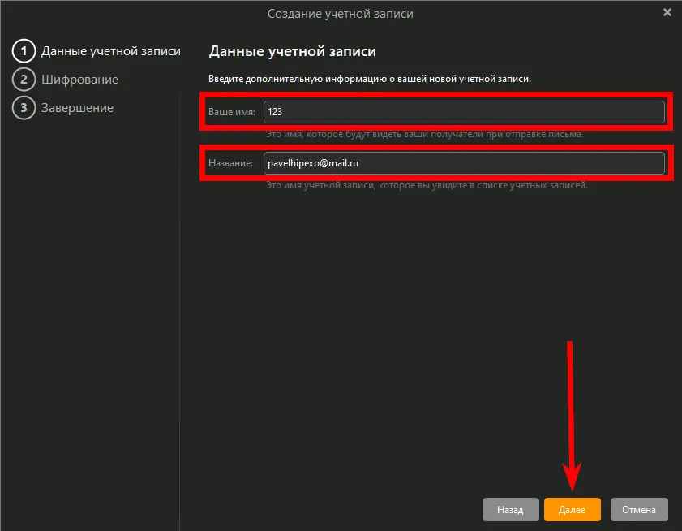Click the step 2 circle icon
This screenshot has width=682, height=531.
(24, 80)
